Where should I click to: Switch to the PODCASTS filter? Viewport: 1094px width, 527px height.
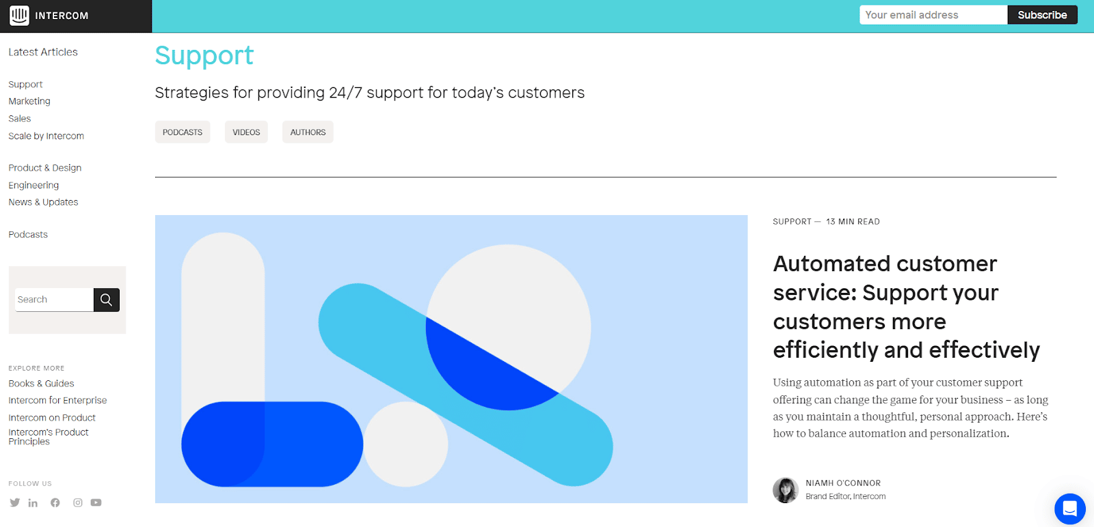[182, 132]
